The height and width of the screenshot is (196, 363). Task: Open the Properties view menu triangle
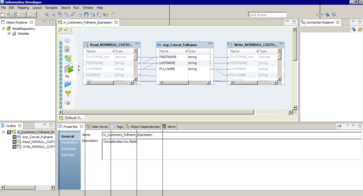pyautogui.click(x=347, y=125)
